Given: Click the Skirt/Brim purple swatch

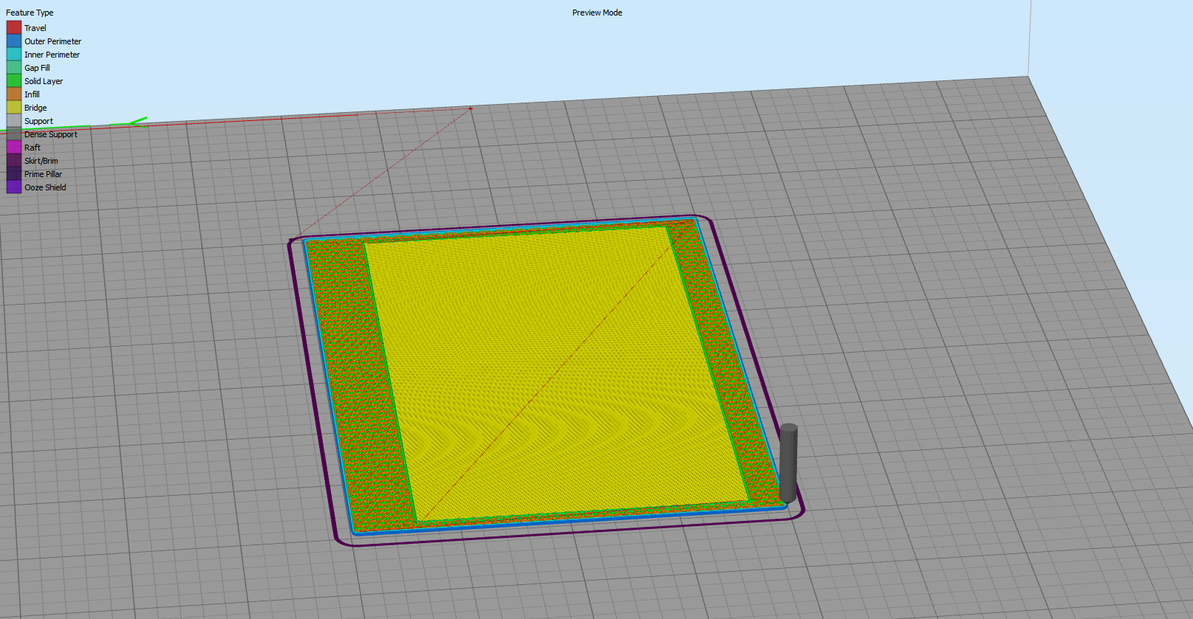Looking at the screenshot, I should 14,161.
